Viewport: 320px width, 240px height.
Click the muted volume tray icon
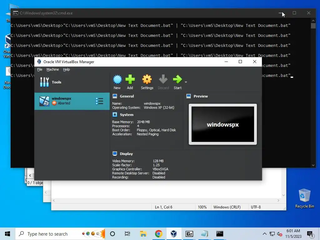pyautogui.click(x=279, y=234)
